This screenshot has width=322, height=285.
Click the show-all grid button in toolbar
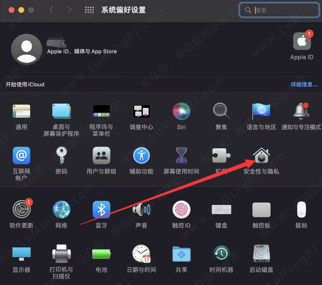coord(89,10)
